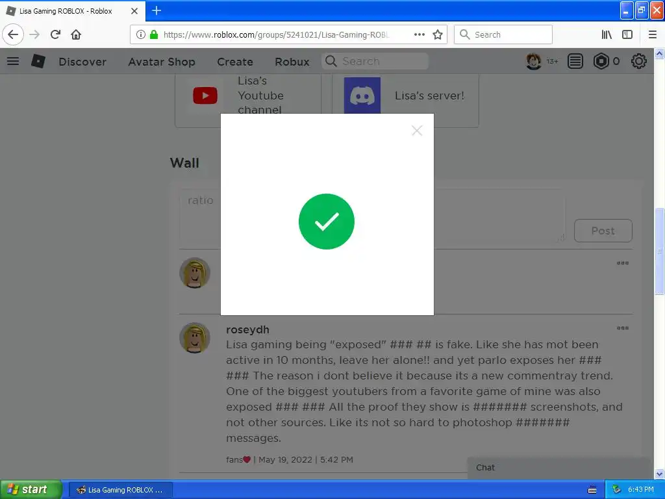Click the Wall heading text

click(184, 163)
